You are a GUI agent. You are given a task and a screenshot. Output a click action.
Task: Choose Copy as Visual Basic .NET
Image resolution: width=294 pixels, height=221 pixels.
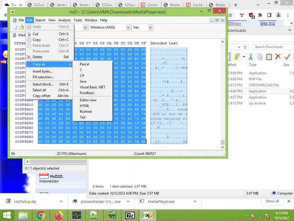(93, 87)
